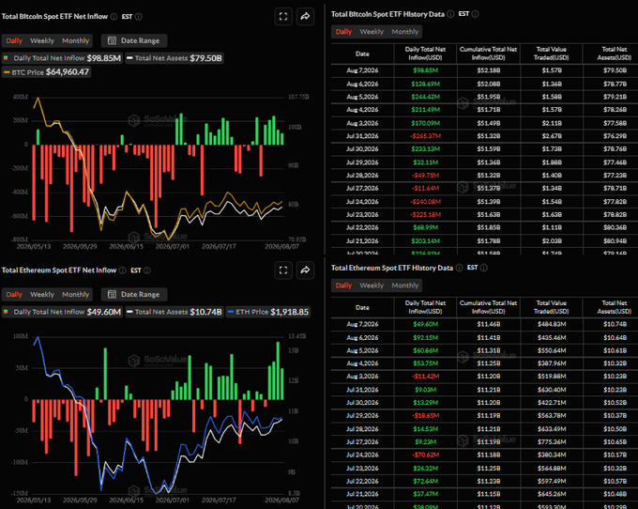The width and height of the screenshot is (638, 509).
Task: Select Daily tab on Ethereum Net Inflow chart
Action: tap(14, 294)
